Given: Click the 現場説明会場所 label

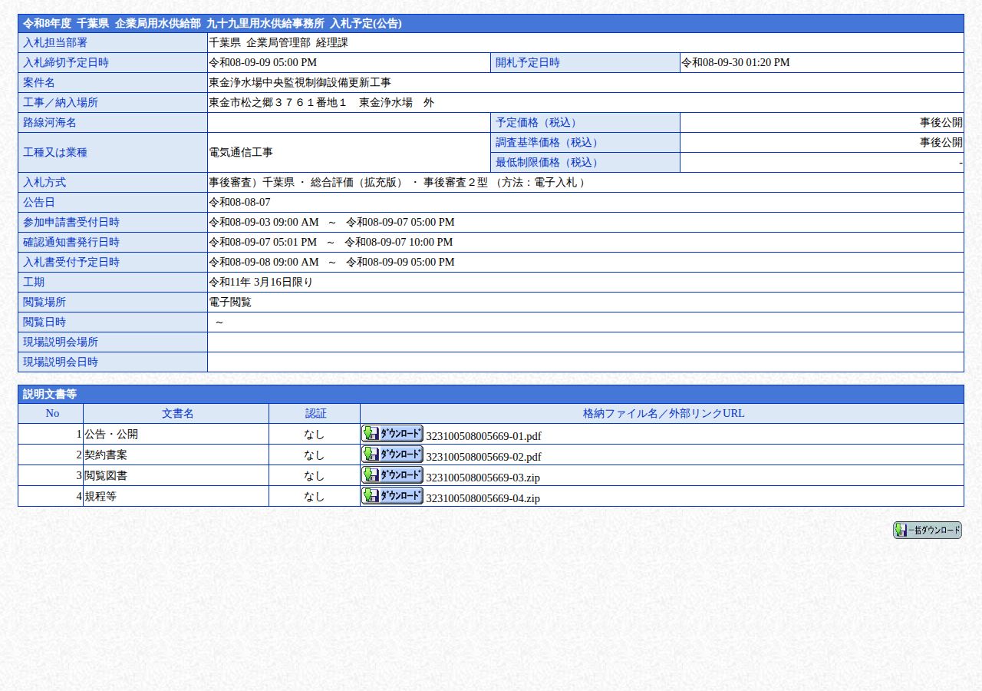Looking at the screenshot, I should (113, 342).
